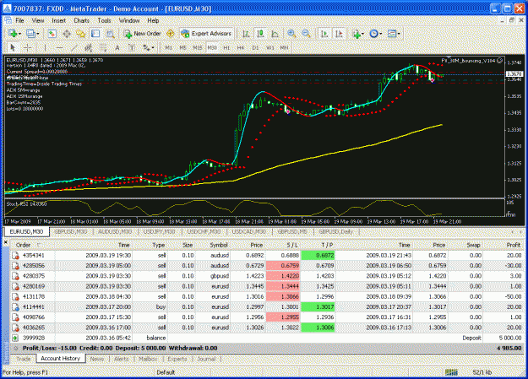
Task: Open the Insert menu
Action: point(58,20)
